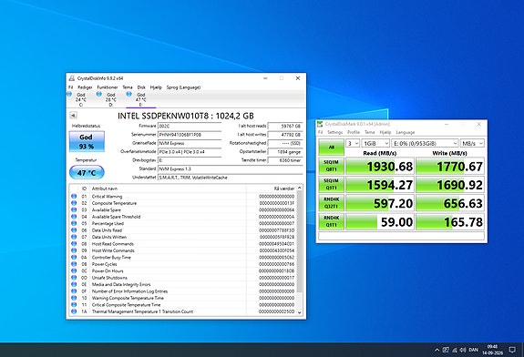Open the Hjælp menu in CrystalDiskInfo

pyautogui.click(x=156, y=87)
